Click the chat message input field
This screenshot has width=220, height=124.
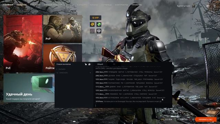[x=133, y=105]
